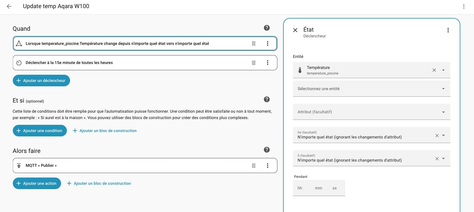The width and height of the screenshot is (474, 212).
Task: Add a condition building block link
Action: tap(105, 131)
